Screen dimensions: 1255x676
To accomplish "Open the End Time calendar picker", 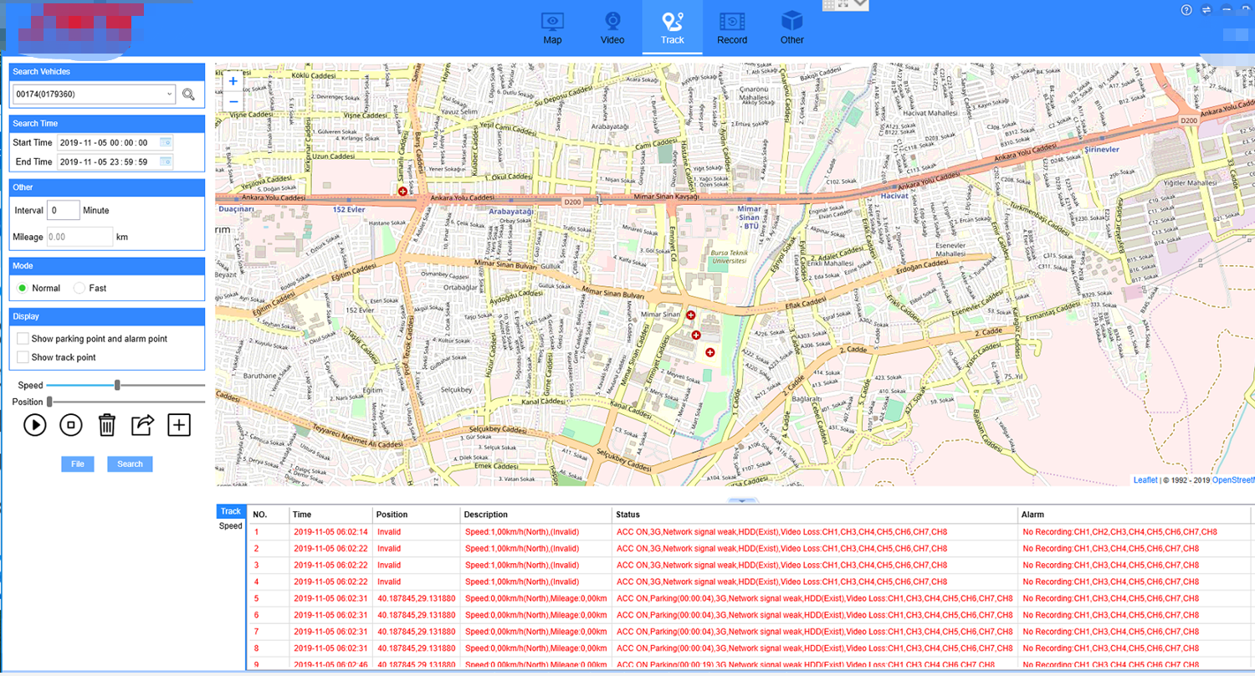I will (165, 161).
